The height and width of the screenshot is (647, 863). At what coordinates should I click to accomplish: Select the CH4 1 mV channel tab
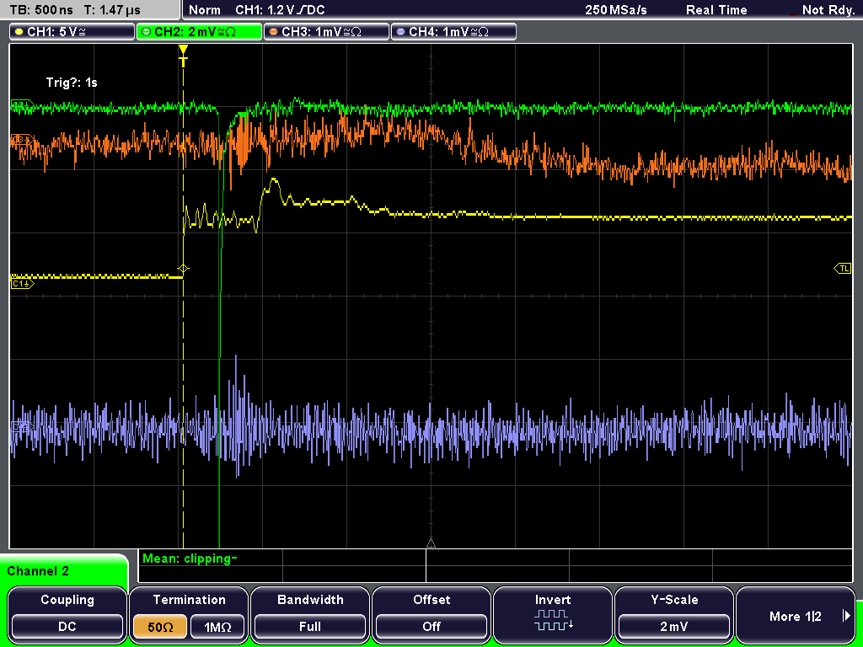pyautogui.click(x=453, y=31)
